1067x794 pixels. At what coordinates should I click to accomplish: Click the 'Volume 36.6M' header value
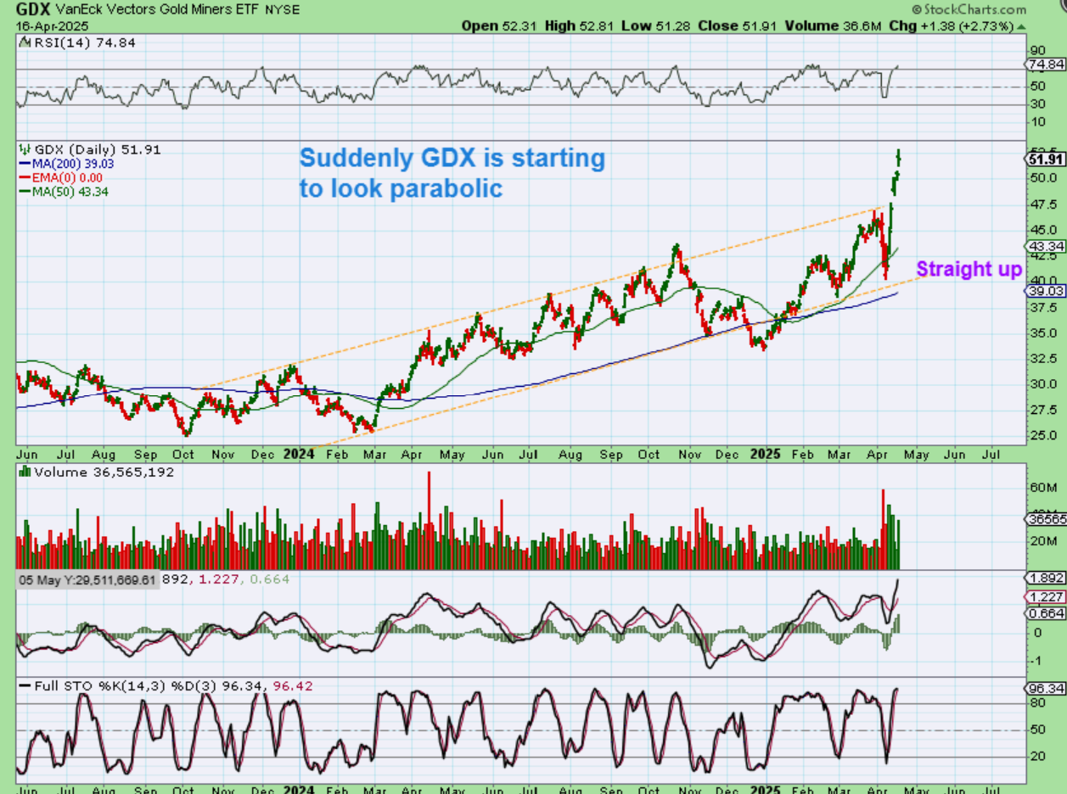834,26
